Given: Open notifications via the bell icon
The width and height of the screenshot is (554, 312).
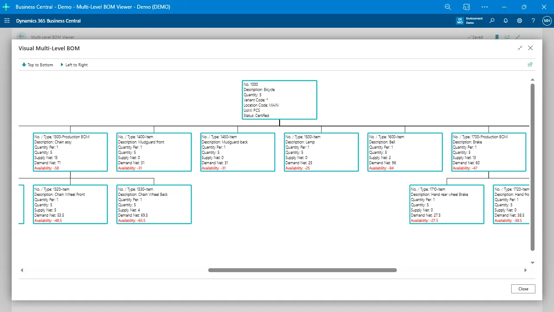Looking at the screenshot, I should pyautogui.click(x=506, y=20).
